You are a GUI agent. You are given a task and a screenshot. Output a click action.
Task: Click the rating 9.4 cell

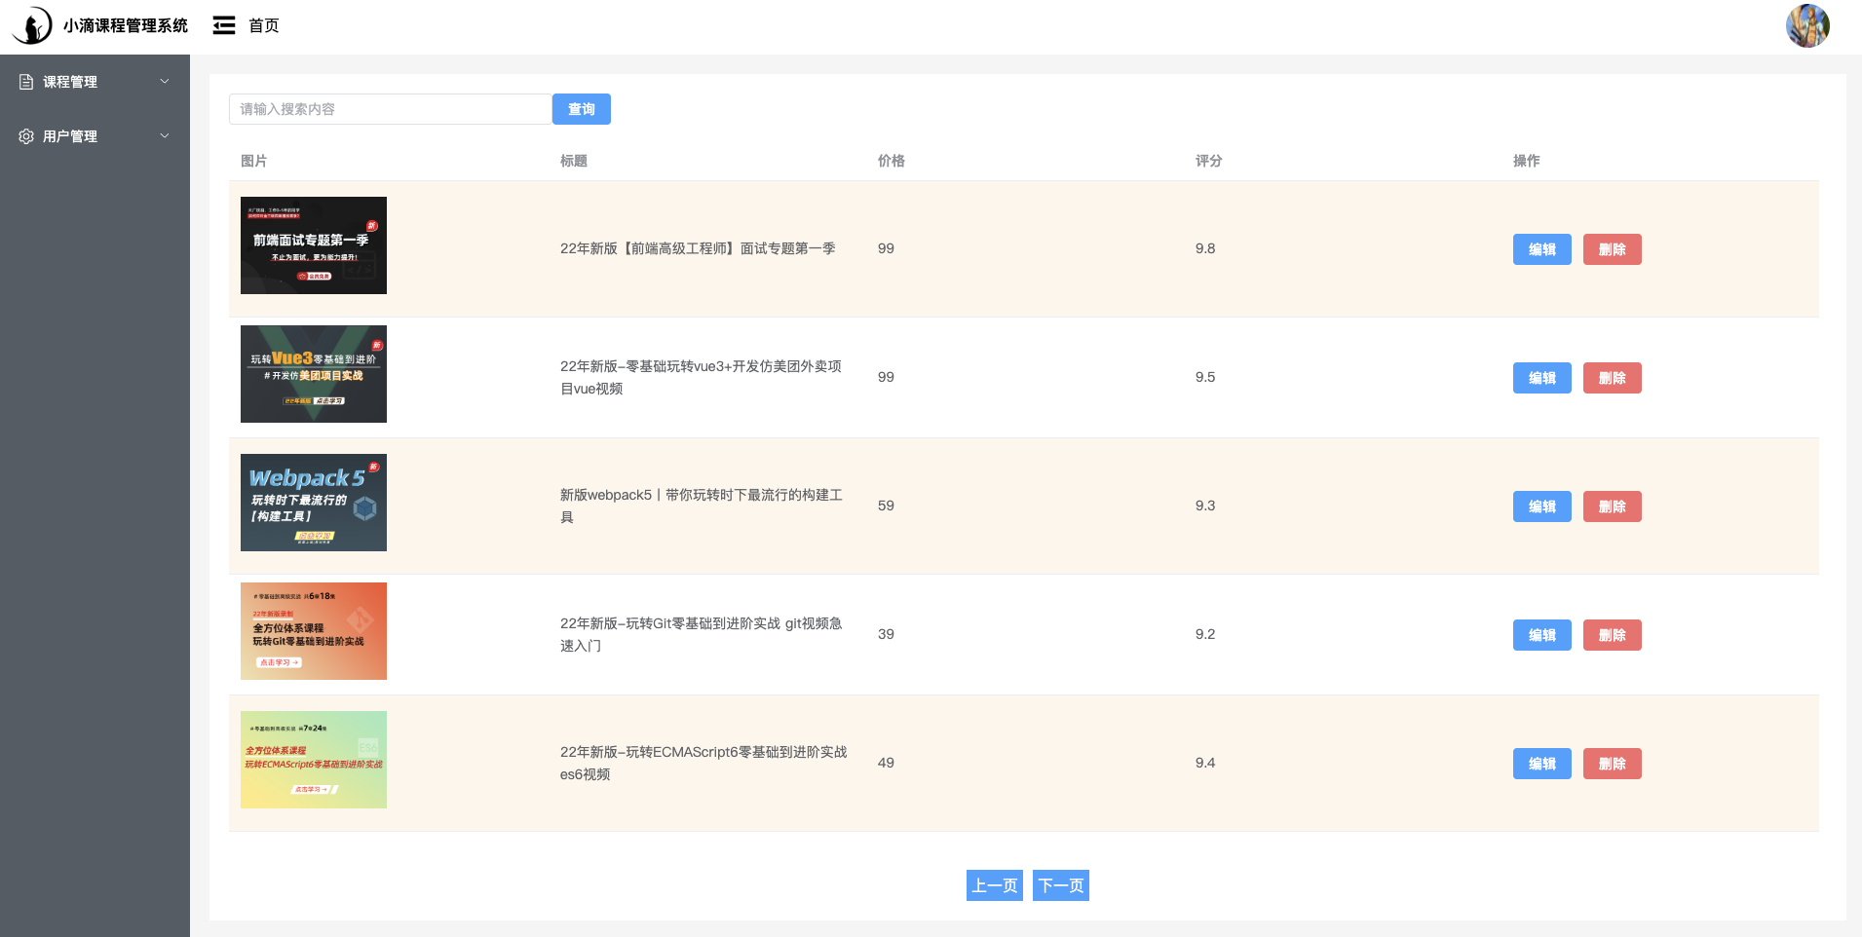pos(1205,763)
